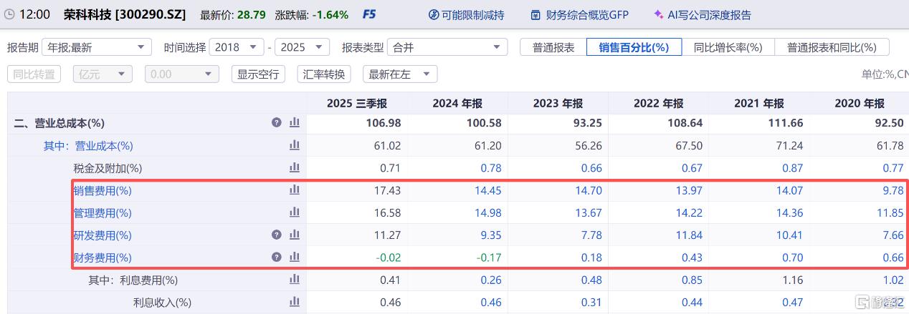
Task: Click the clock icon beside 12:00
Action: pos(9,14)
